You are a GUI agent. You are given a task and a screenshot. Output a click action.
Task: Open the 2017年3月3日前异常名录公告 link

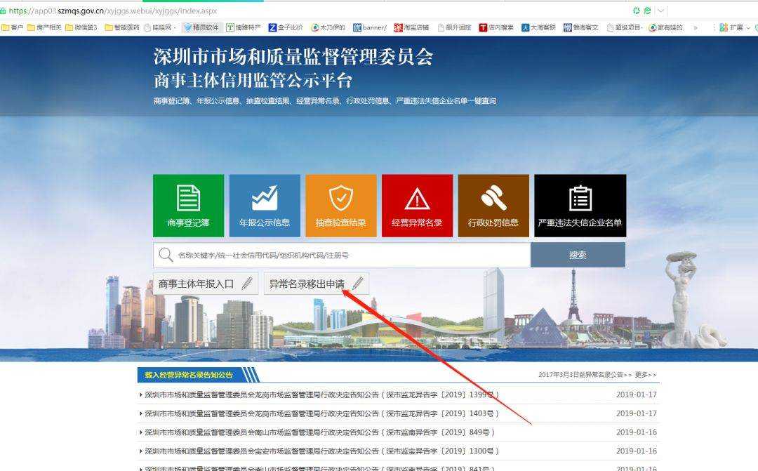click(585, 375)
